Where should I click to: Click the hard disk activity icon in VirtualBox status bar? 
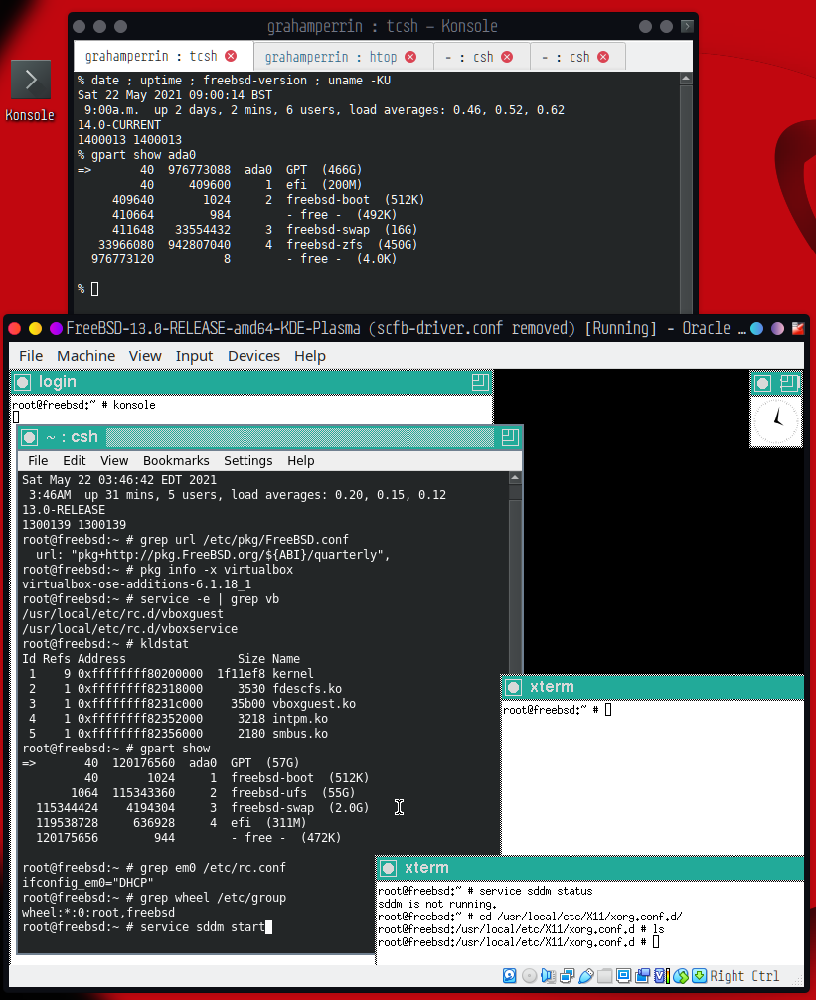[x=510, y=976]
